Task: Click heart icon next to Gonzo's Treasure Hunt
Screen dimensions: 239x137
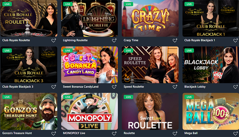Action: (x=53, y=133)
